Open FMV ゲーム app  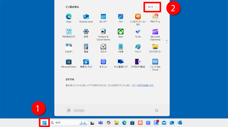point(155,18)
